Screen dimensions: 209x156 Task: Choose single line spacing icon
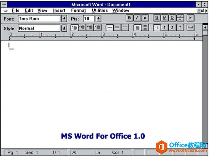tap(109, 28)
